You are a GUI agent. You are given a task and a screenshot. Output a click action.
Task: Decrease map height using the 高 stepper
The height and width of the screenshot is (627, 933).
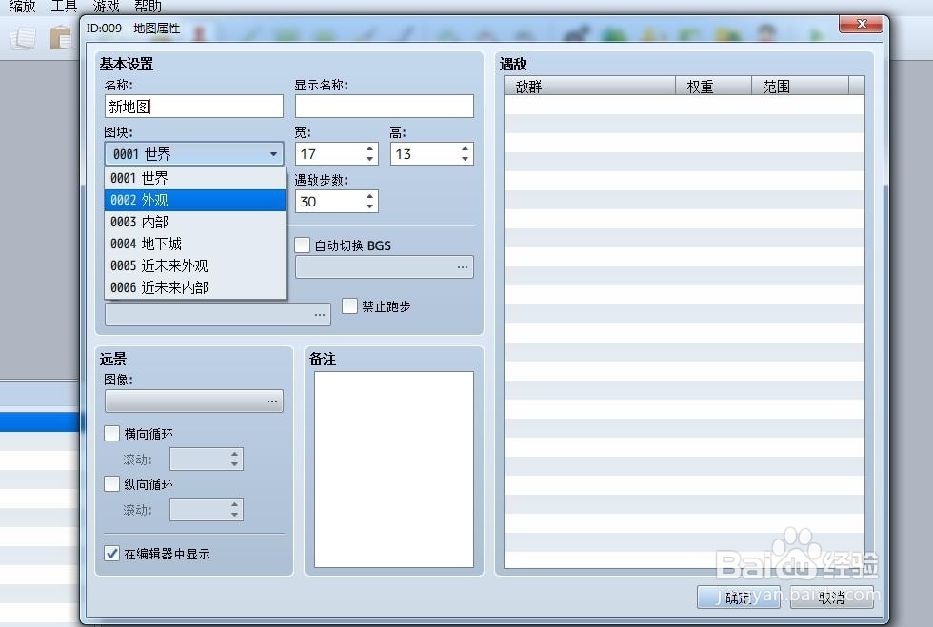[x=466, y=158]
